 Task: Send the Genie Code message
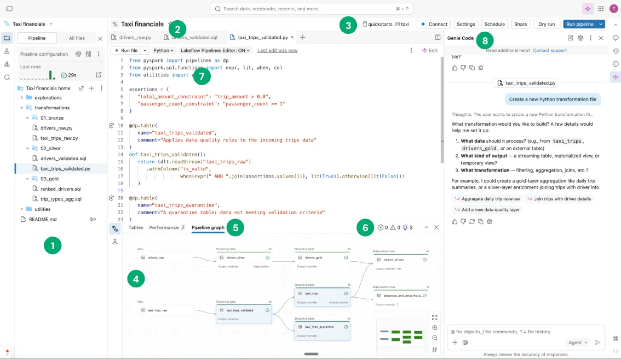click(x=597, y=343)
